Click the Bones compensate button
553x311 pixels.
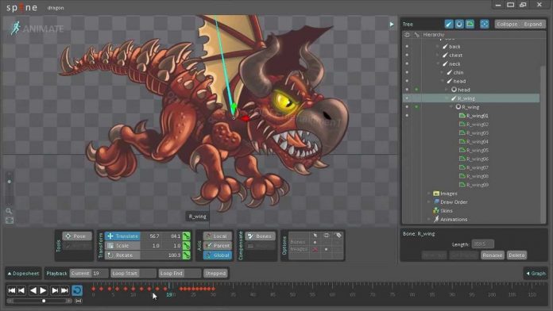261,236
